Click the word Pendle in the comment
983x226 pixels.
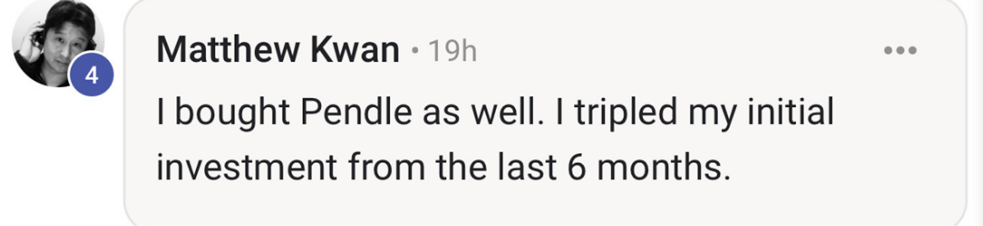[x=356, y=112]
